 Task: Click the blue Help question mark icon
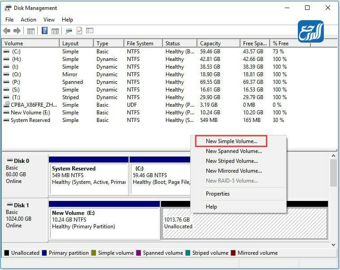point(45,31)
